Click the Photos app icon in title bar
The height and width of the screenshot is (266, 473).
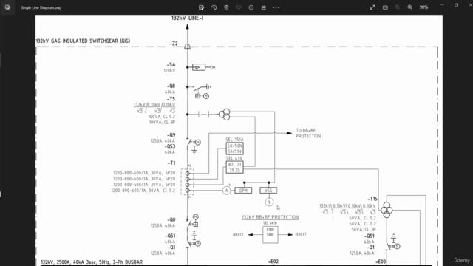(x=7, y=7)
